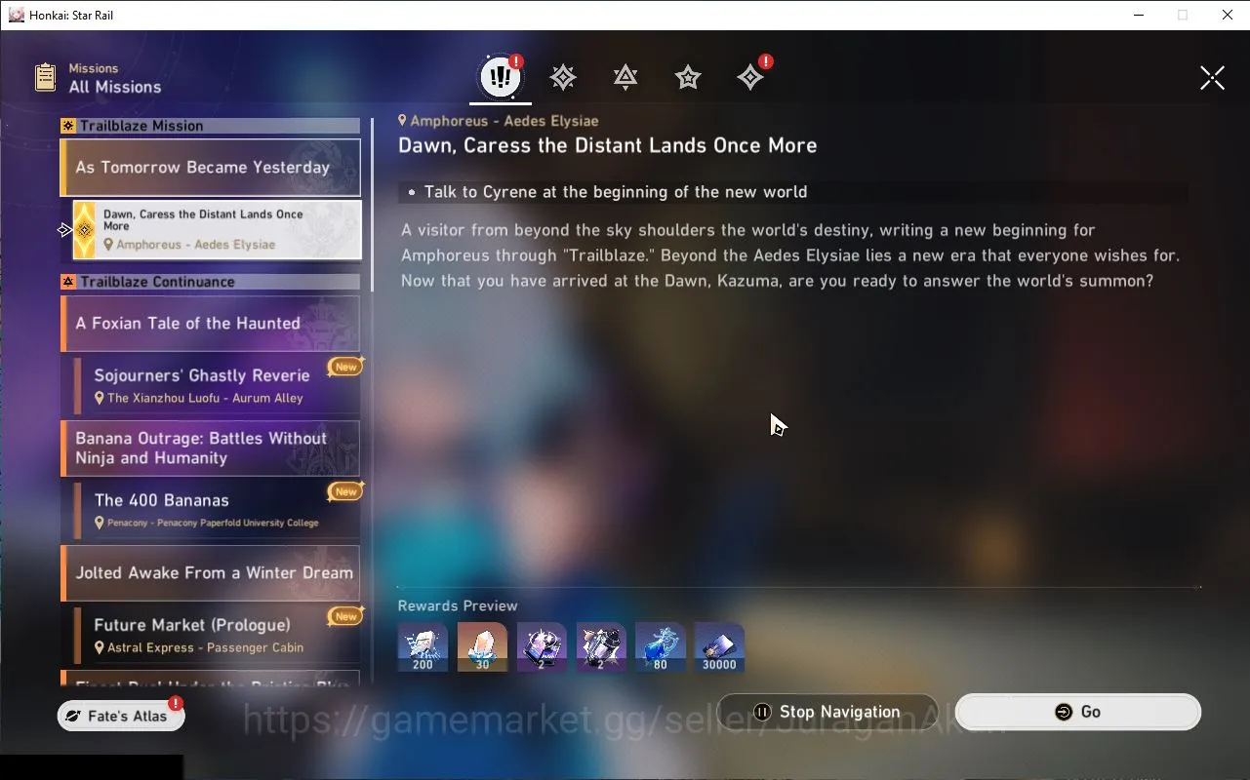1250x780 pixels.
Task: Click the Trailblaze Continuance section header
Action: point(211,282)
